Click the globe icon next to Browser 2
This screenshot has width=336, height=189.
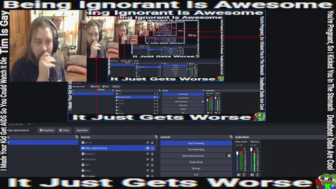(83, 154)
